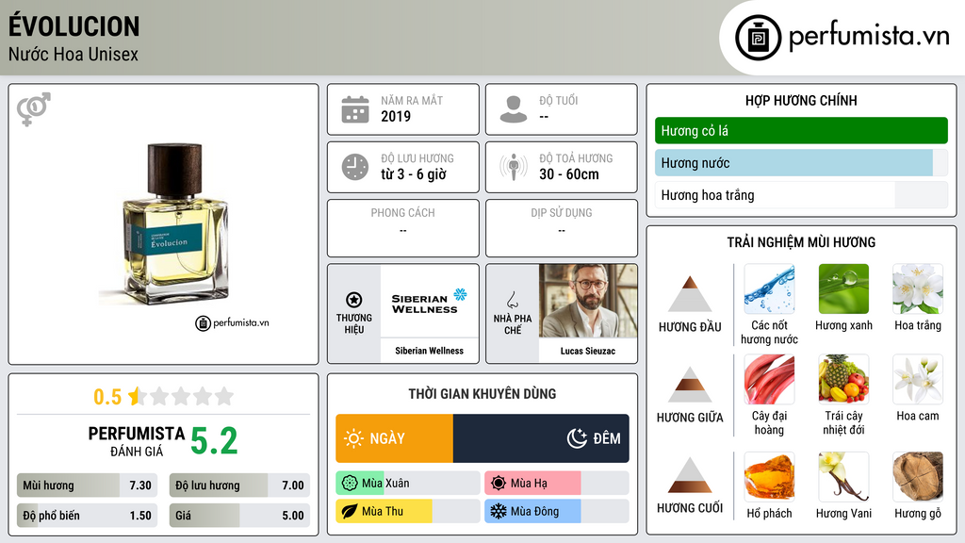965x543 pixels.
Task: Click the unisex gender symbol icon
Action: 33,109
